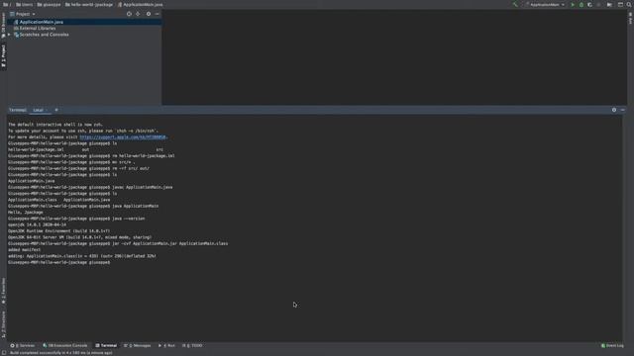Screen dimensions: 634x356
Task: Click the greyed-out Stop icon in the run toolbar
Action: click(x=598, y=4)
